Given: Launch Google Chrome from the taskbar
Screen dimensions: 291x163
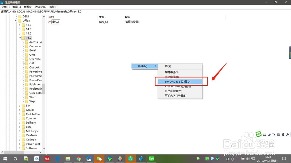Looking at the screenshot, I should (x=78, y=159).
